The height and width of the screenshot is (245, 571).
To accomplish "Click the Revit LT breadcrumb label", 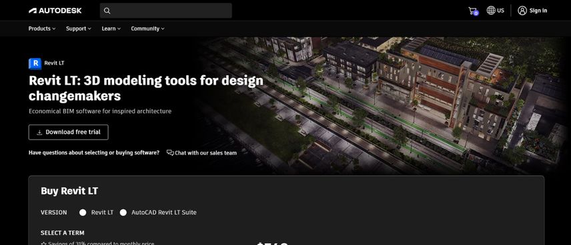I will tap(54, 63).
